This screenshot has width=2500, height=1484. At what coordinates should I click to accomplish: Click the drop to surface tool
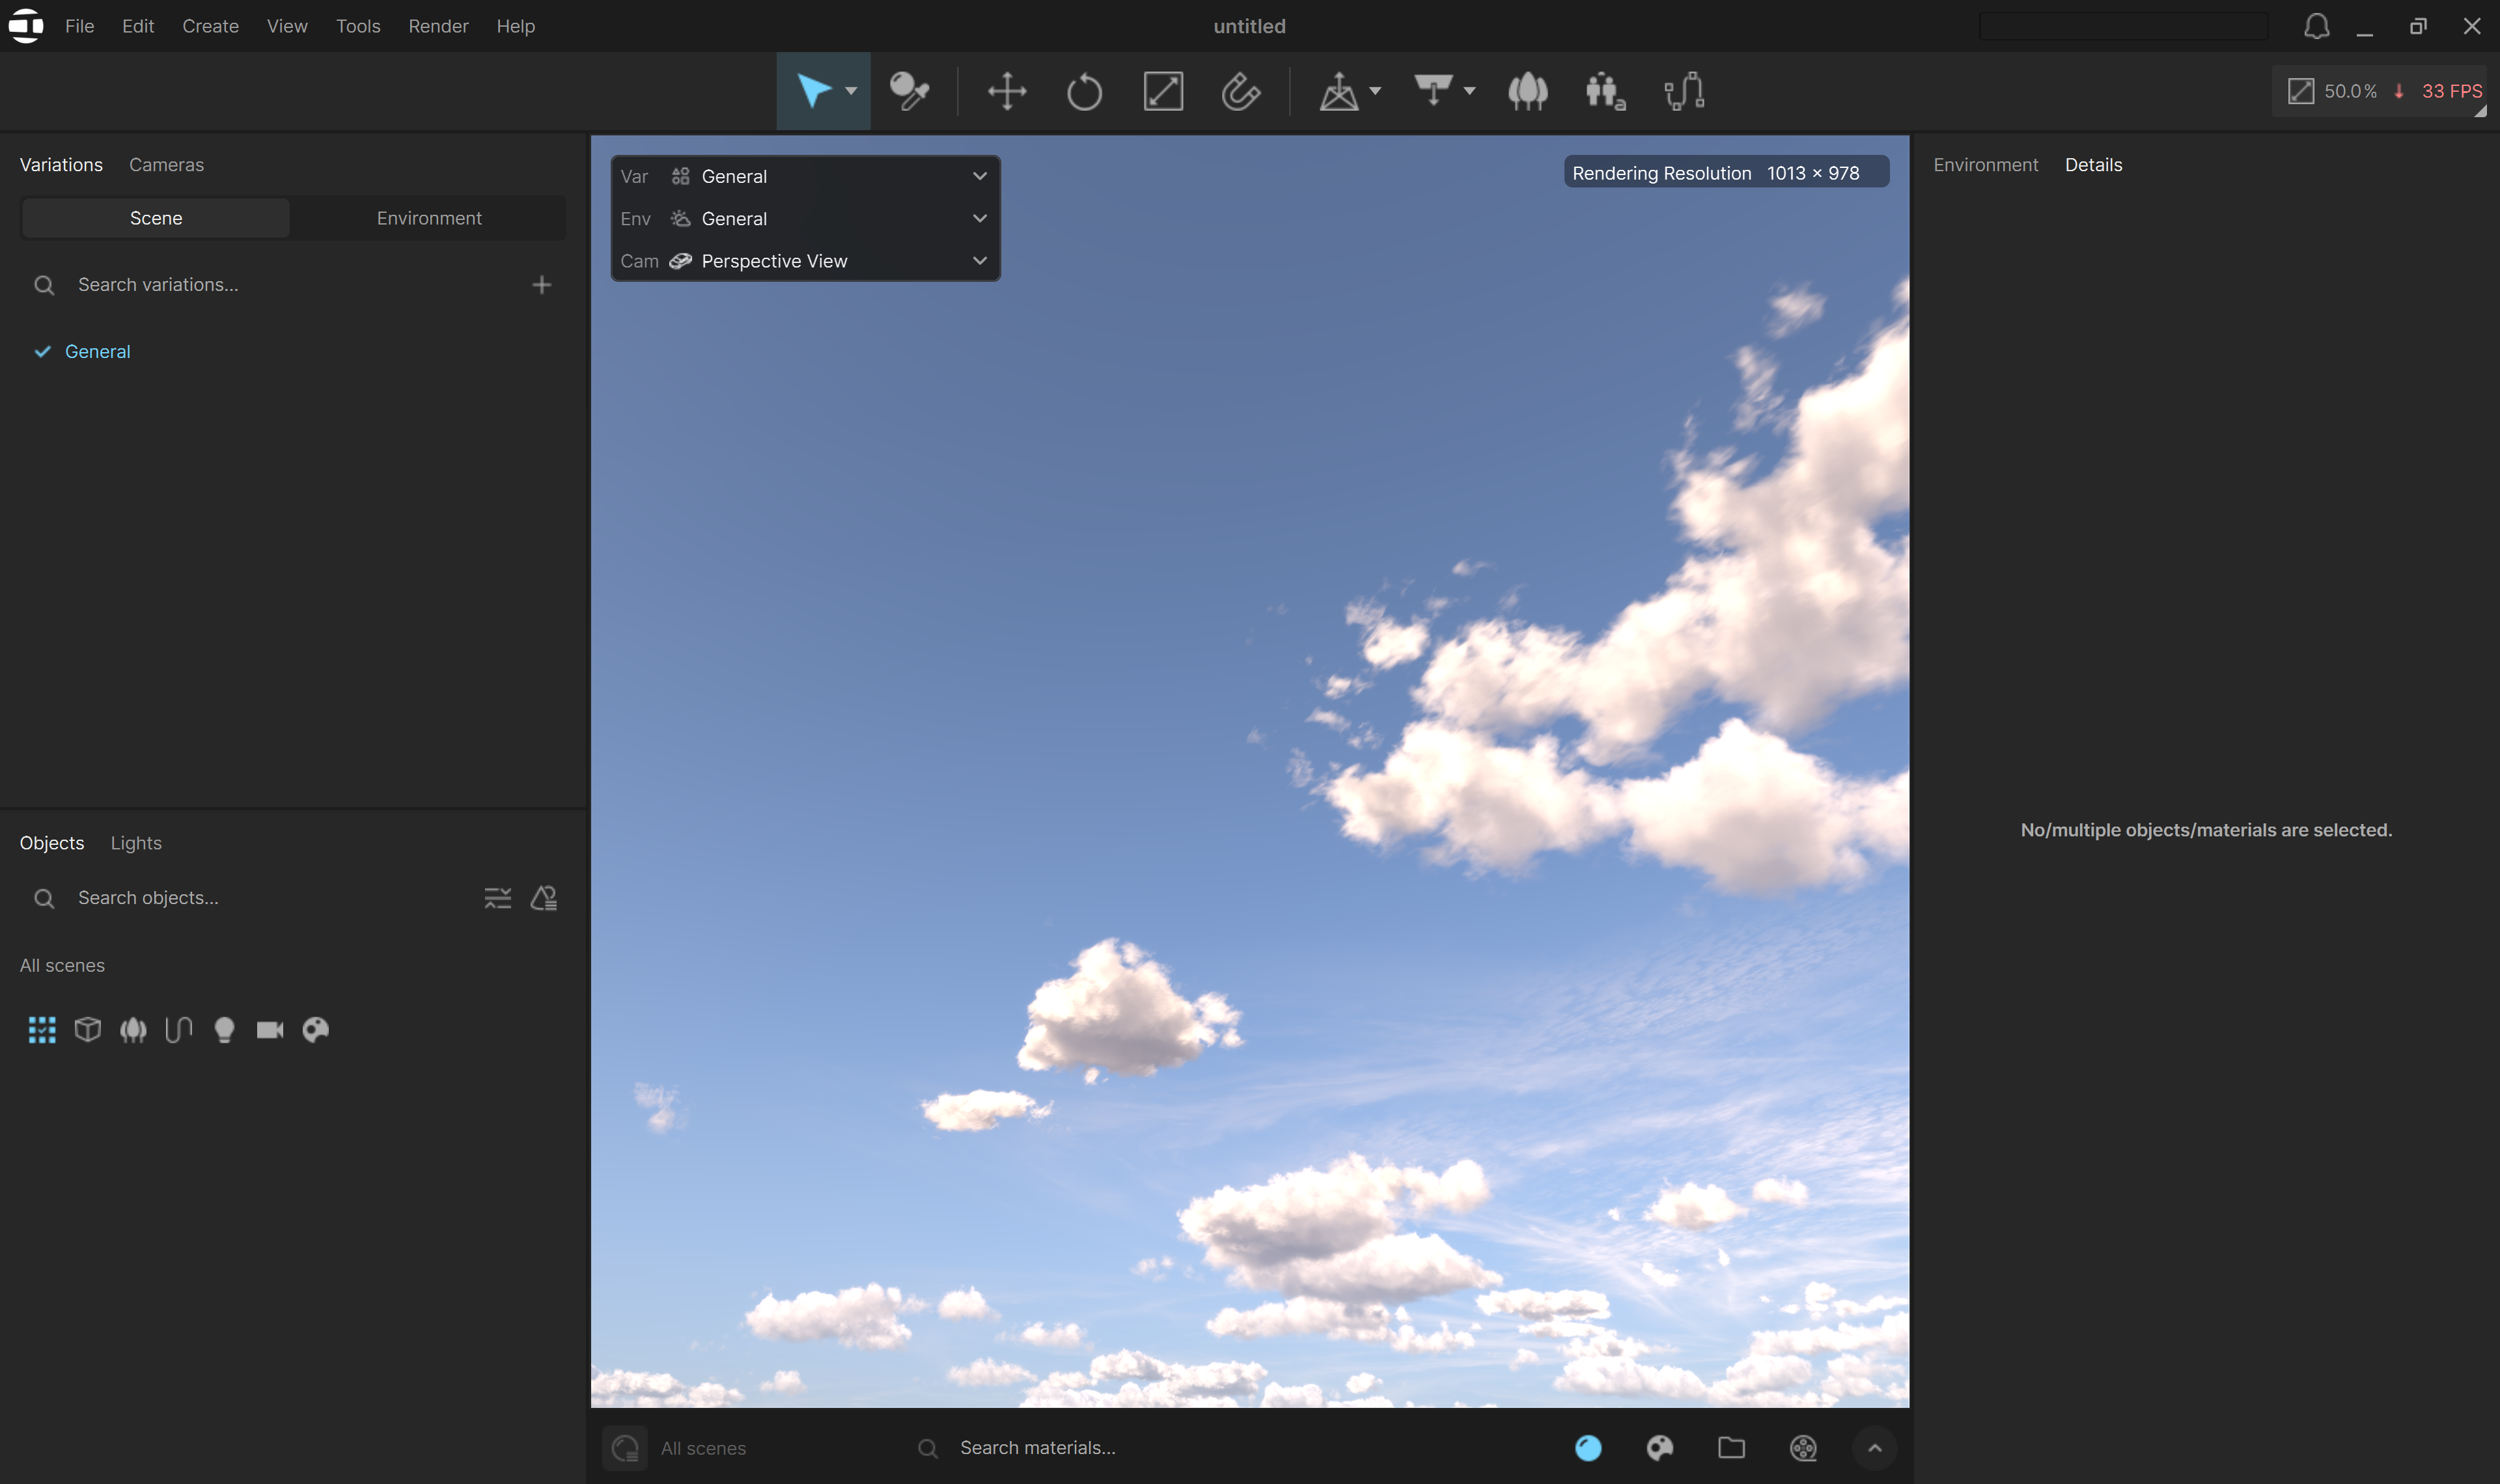1433,91
